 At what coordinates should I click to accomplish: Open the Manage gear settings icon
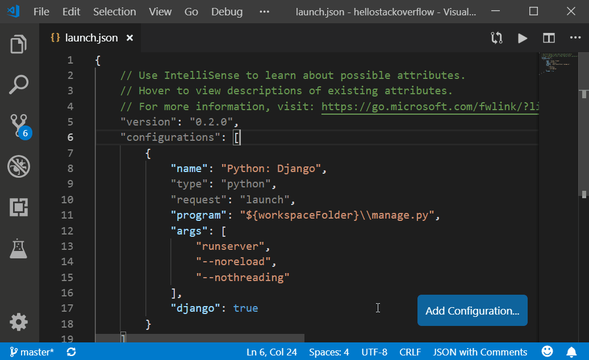click(x=19, y=323)
